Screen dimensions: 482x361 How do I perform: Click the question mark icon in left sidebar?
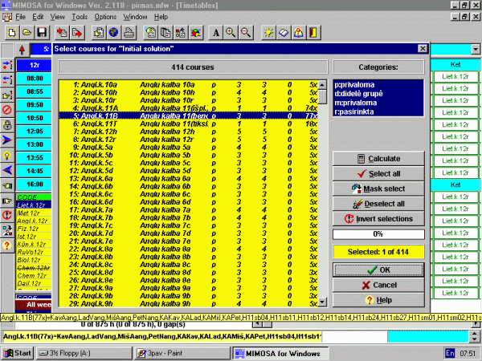click(8, 245)
